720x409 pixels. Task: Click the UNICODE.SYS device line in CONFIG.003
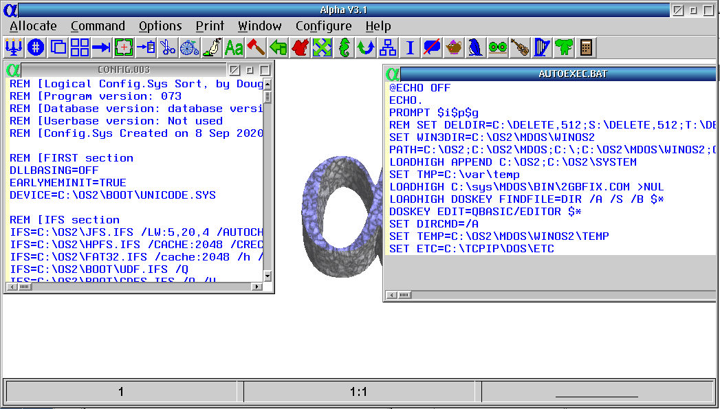point(113,195)
